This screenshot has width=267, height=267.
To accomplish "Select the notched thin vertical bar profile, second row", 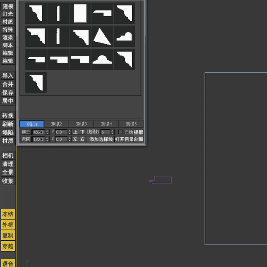I will (x=58, y=36).
